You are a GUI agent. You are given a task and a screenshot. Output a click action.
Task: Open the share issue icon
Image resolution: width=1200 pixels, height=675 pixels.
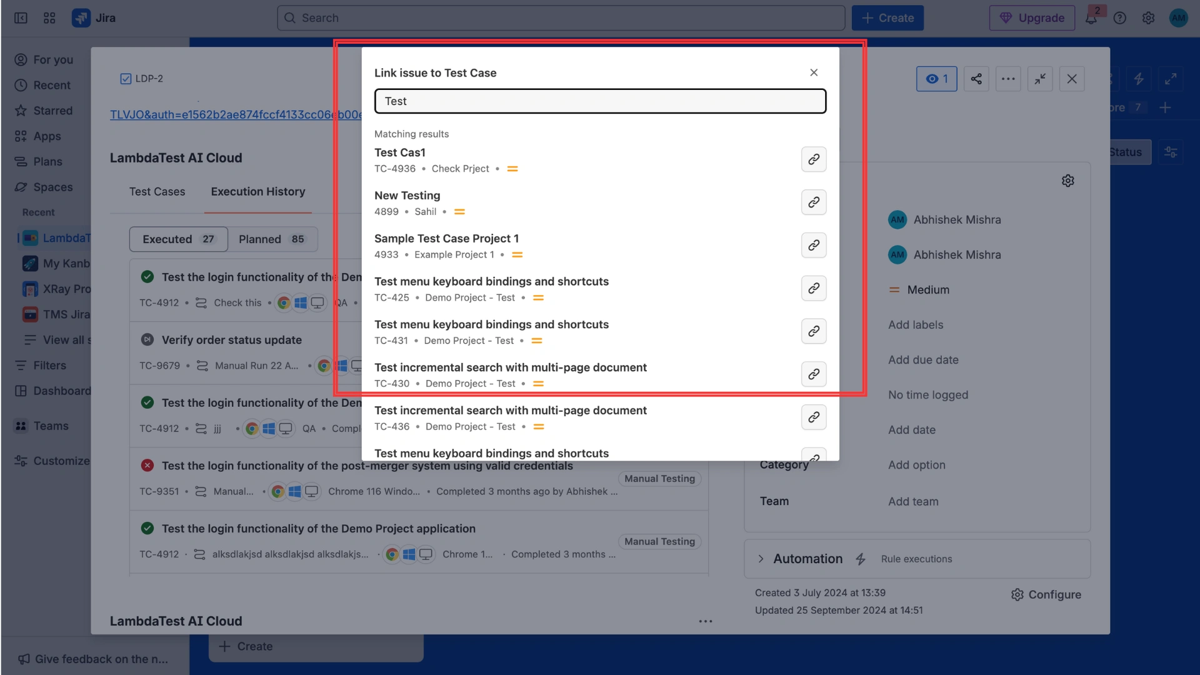point(976,79)
